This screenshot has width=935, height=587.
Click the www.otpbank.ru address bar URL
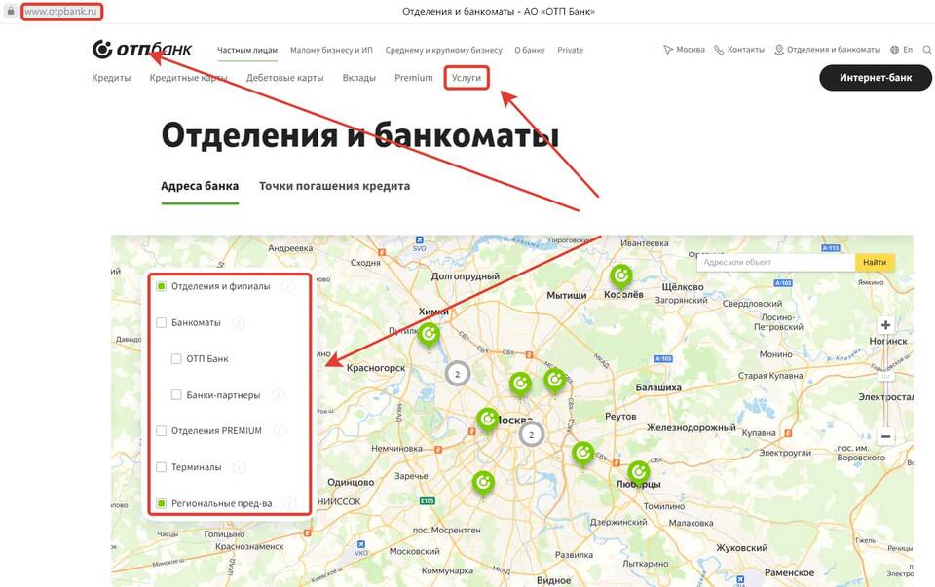click(x=60, y=12)
